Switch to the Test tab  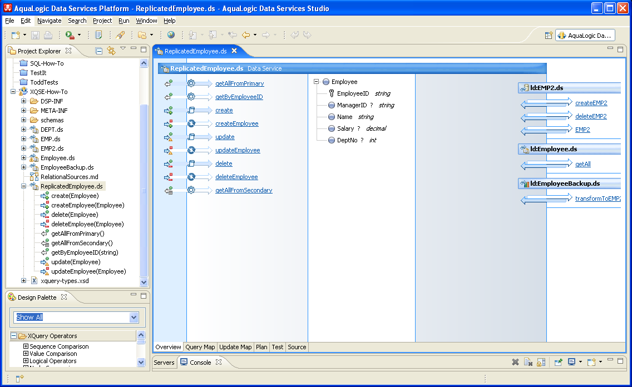(277, 347)
